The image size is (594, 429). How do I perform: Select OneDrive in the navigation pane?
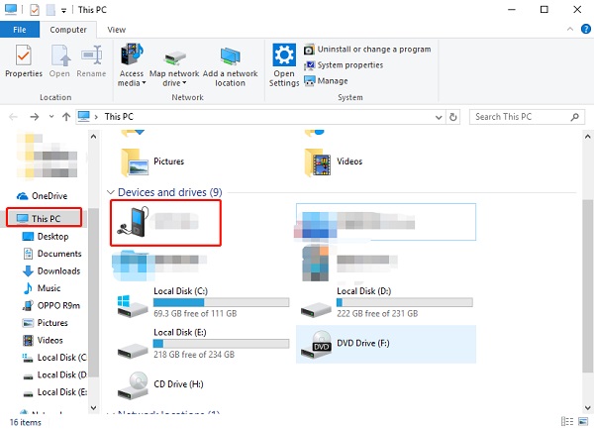click(x=42, y=196)
